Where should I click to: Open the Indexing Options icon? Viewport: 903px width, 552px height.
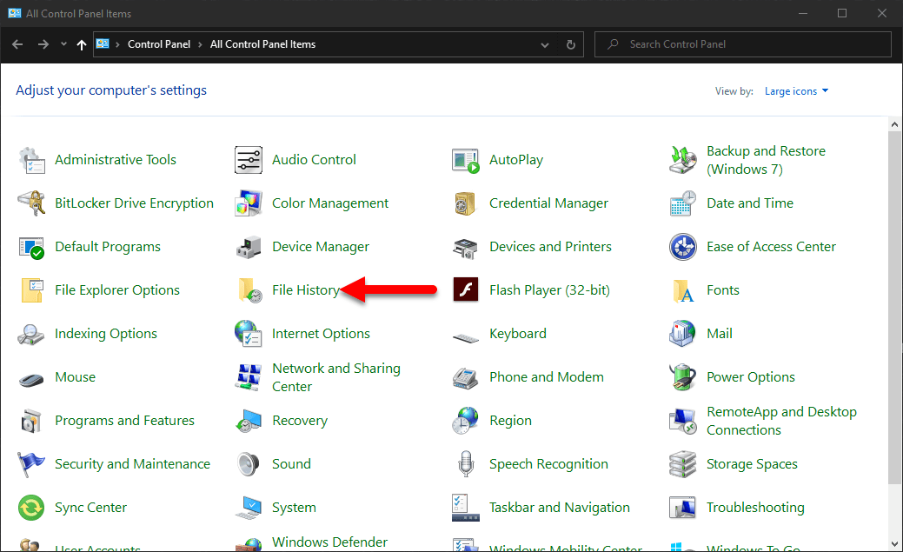click(31, 334)
